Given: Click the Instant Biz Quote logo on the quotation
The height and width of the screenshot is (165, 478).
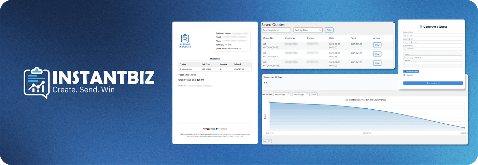Looking at the screenshot, I should coord(185,41).
